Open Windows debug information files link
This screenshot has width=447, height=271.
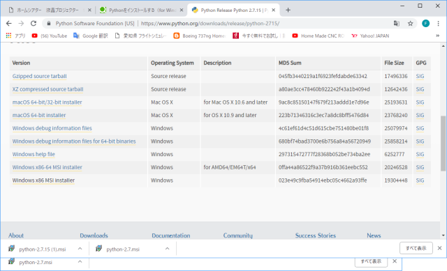(52, 128)
